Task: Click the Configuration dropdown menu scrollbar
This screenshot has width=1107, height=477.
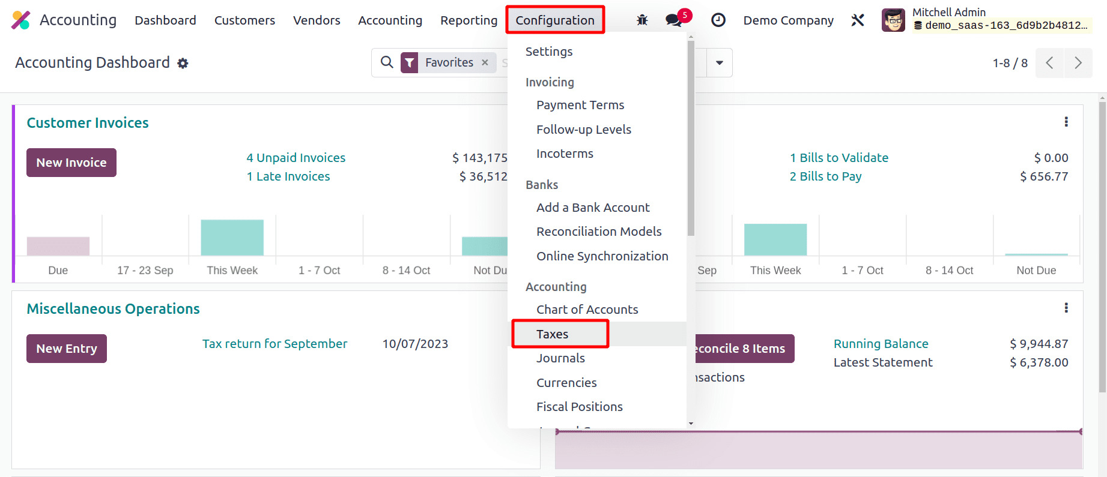Action: click(x=691, y=138)
